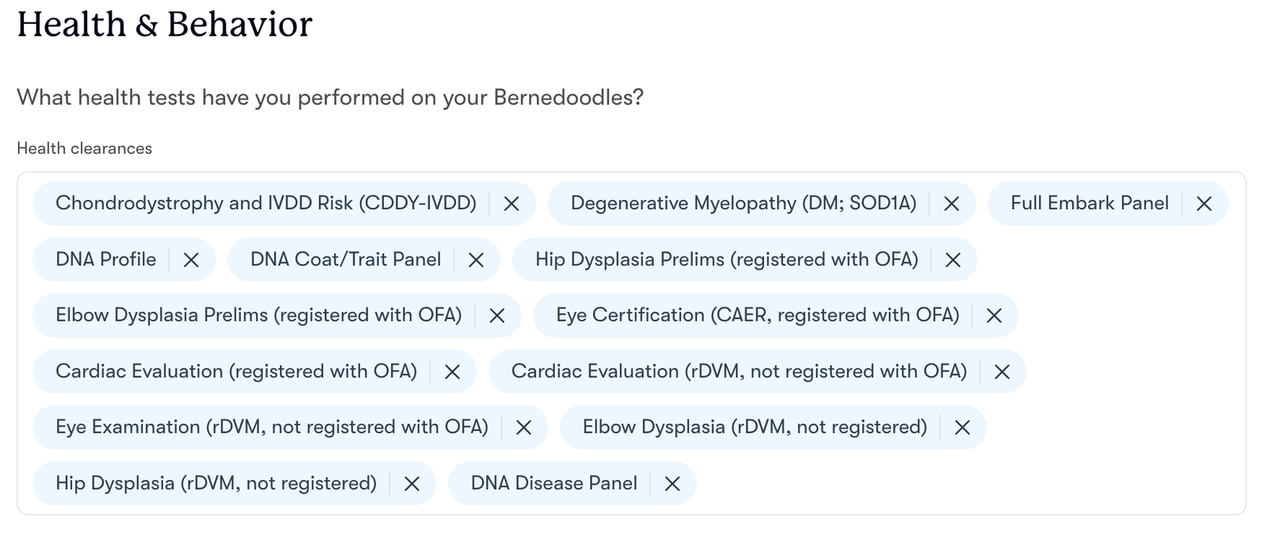This screenshot has width=1267, height=553.
Task: Delete the DNA Disease Panel chip
Action: pyautogui.click(x=672, y=484)
